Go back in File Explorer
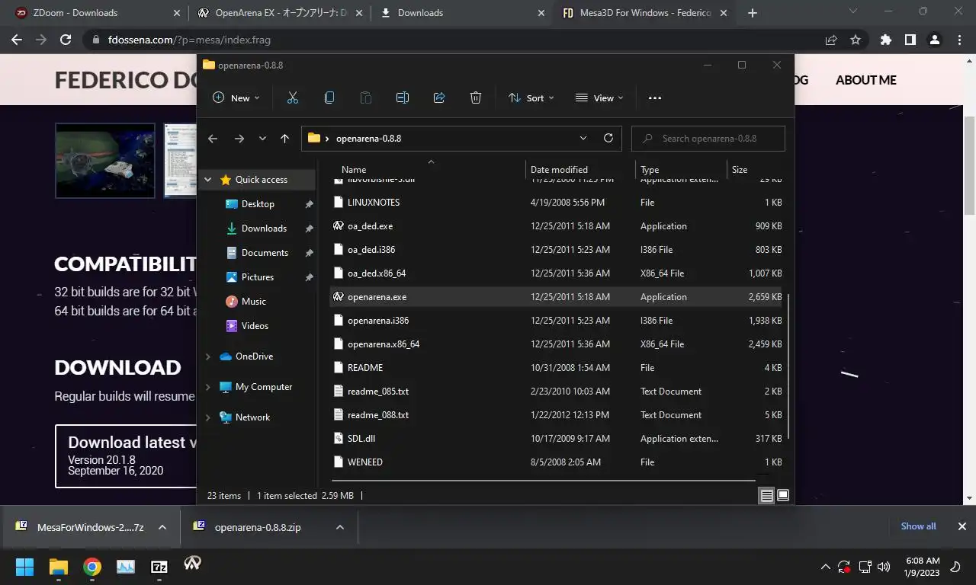 pos(213,139)
